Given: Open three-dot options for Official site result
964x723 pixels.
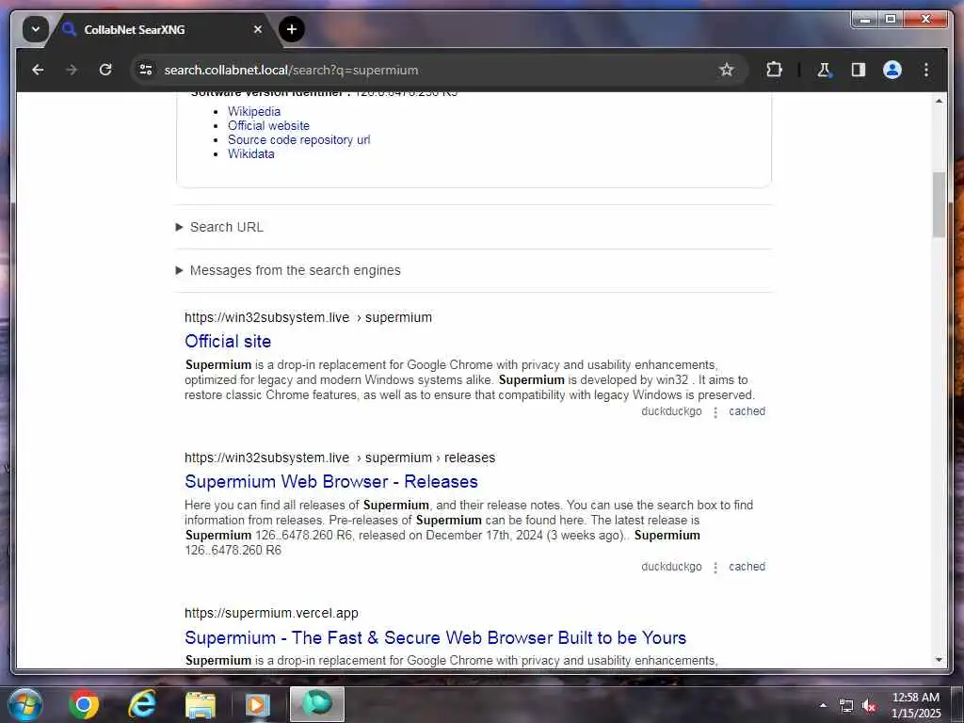Looking at the screenshot, I should pos(715,412).
